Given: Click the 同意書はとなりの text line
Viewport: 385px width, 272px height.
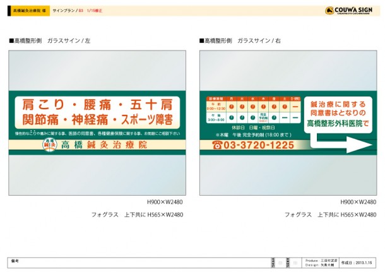Looking at the screenshot, I should point(338,113).
